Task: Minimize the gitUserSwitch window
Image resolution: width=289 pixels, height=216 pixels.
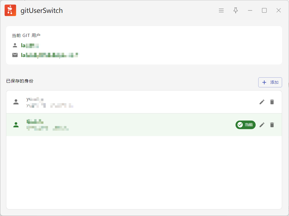Action: click(x=250, y=11)
